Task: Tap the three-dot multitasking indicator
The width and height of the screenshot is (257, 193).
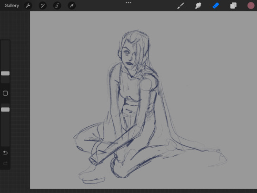Action: (128, 3)
